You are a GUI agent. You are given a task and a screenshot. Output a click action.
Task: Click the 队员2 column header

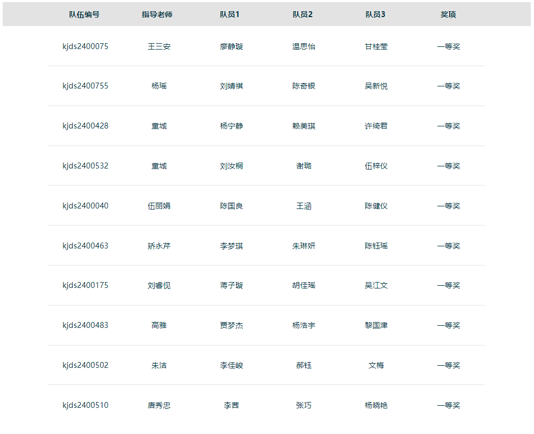coord(302,15)
